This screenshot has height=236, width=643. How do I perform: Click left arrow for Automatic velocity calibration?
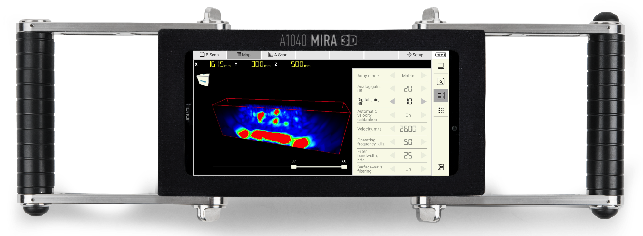[x=392, y=115]
